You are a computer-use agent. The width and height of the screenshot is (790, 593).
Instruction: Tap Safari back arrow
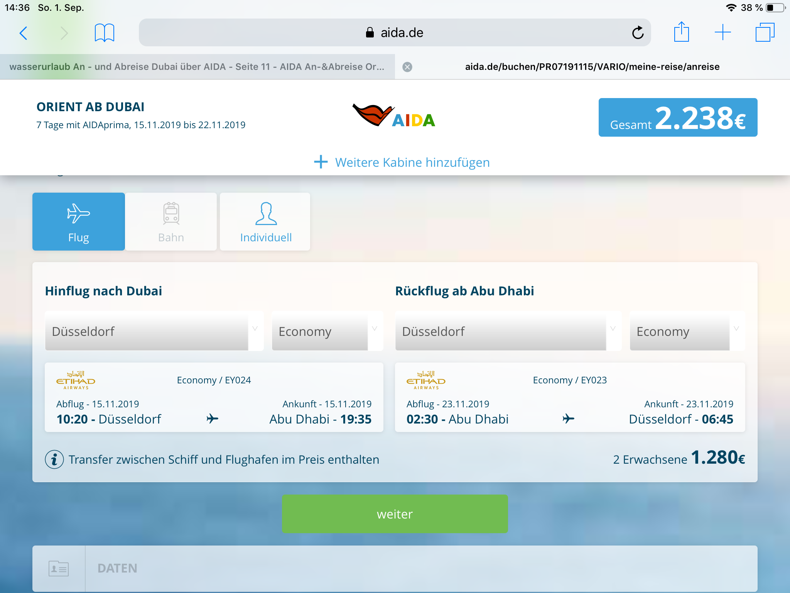24,33
